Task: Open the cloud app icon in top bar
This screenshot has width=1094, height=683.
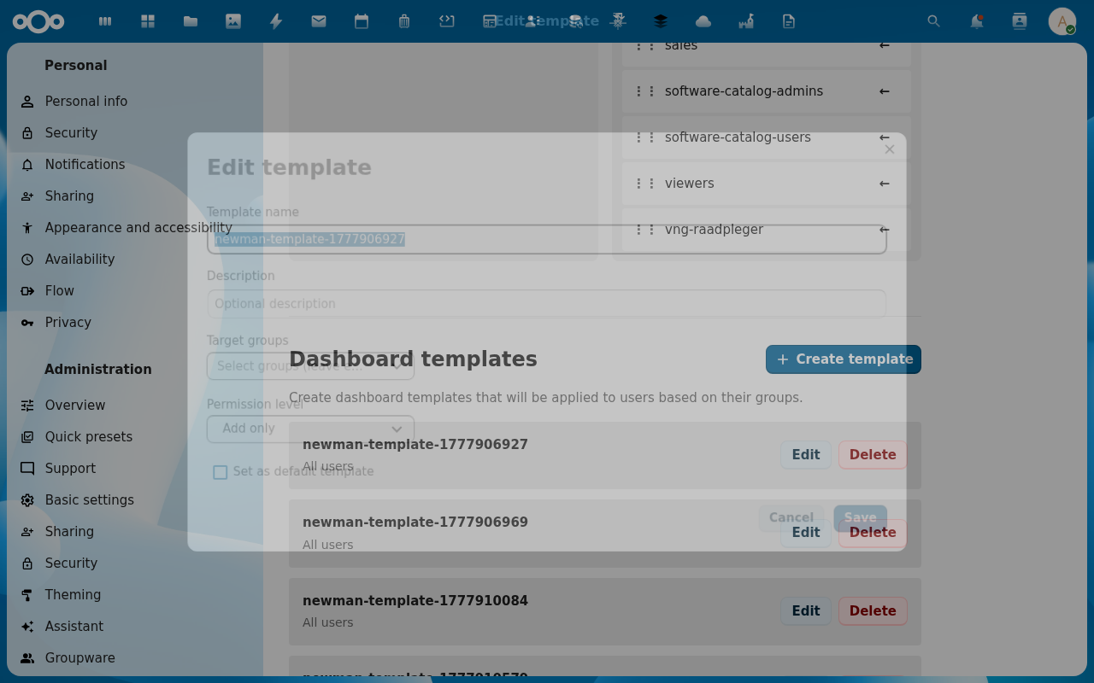Action: point(703,21)
